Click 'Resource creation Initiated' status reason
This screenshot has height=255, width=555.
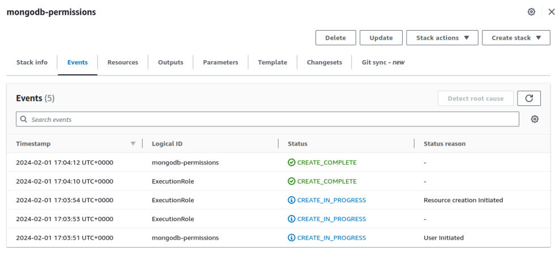[463, 200]
